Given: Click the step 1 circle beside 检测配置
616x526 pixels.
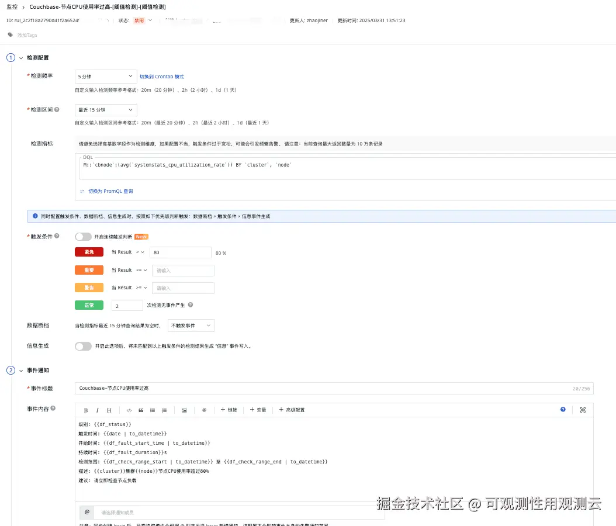Looking at the screenshot, I should click(x=11, y=58).
